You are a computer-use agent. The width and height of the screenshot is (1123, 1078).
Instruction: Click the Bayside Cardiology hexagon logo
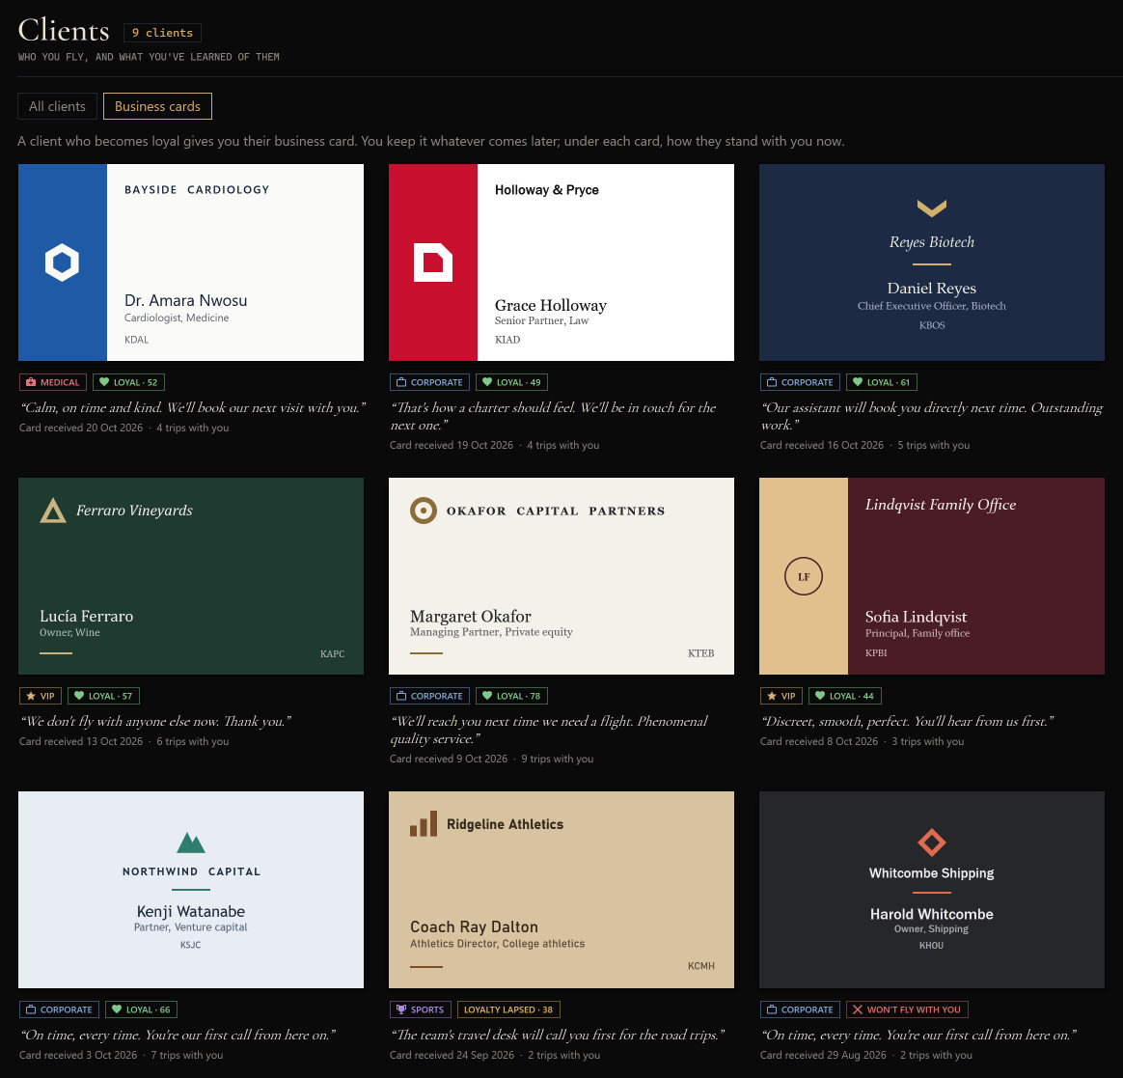63,263
